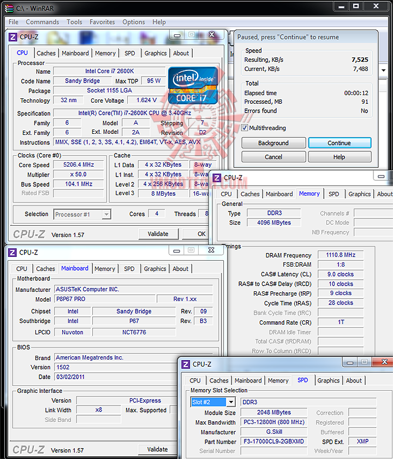This screenshot has height=459, width=393.
Task: Close the top CPU-Z CPU window
Action: tap(212, 35)
